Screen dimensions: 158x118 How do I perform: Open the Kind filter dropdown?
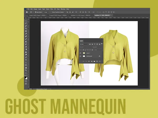84,44
